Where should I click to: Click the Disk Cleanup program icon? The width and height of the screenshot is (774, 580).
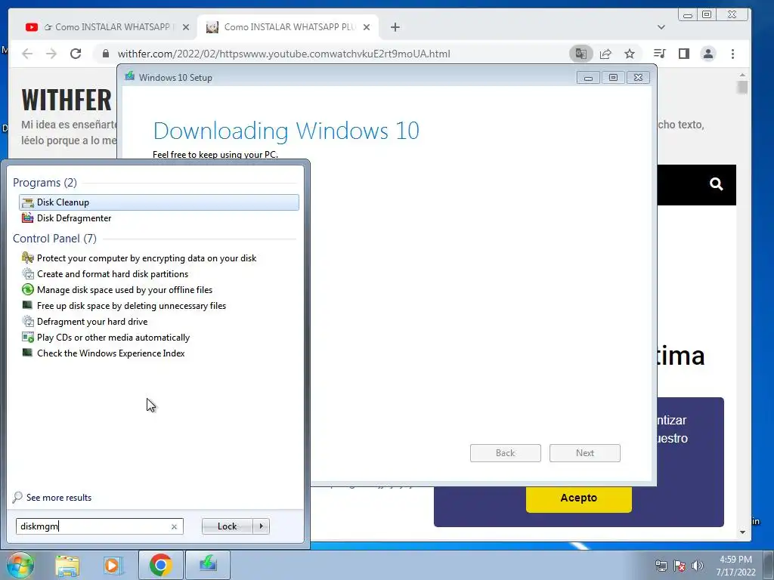click(x=28, y=202)
